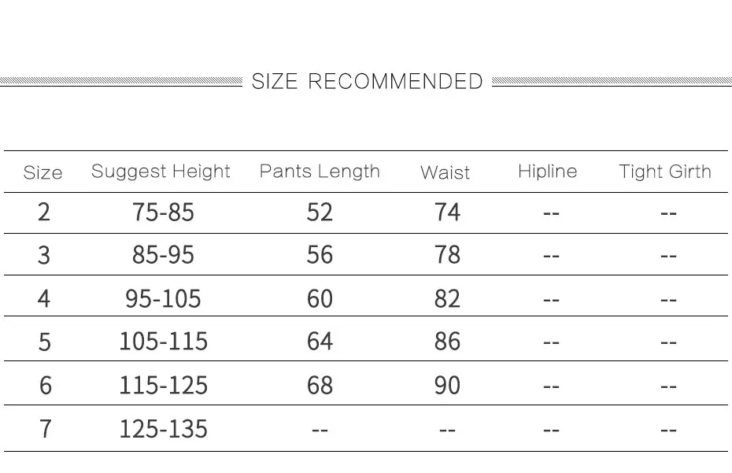Click the waist value 78
732x473 pixels.
click(x=447, y=255)
